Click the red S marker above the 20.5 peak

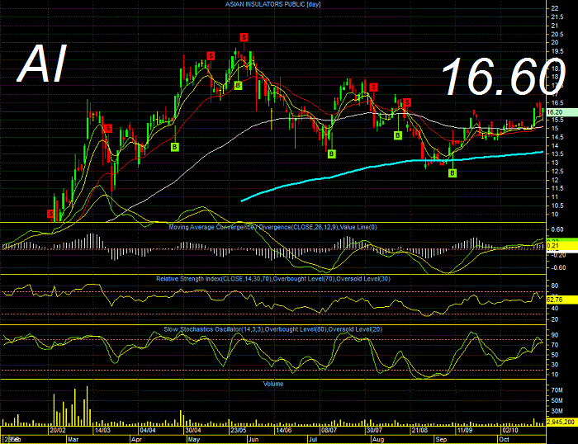244,37
